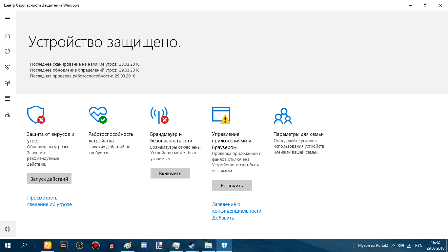Open the volume speaker tray icon
Viewport: 448px width, 252px height.
click(401, 245)
